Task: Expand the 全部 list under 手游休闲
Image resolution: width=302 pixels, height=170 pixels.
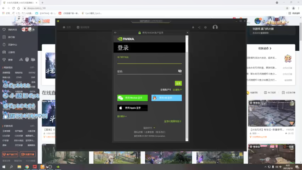Action: coord(32,126)
